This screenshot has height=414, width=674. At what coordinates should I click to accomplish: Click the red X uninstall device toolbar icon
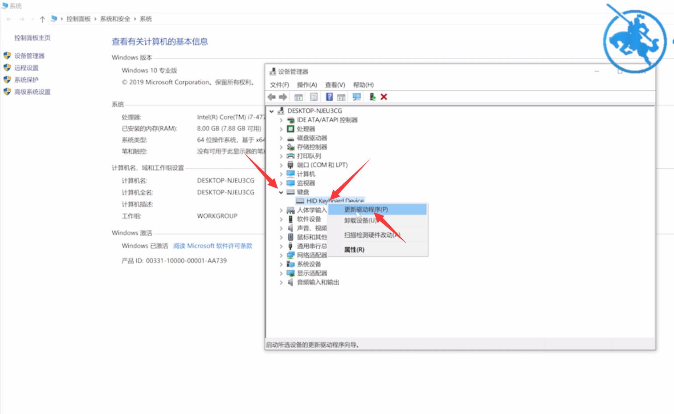(x=384, y=97)
